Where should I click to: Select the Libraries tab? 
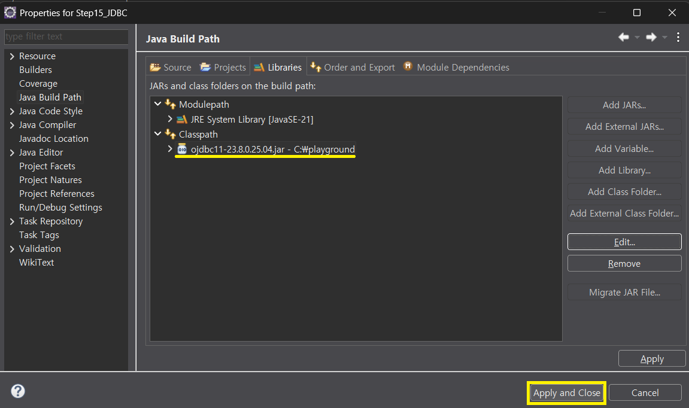tap(278, 67)
